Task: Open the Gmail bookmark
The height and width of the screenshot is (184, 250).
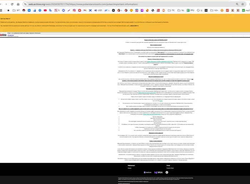Action: (x=85, y=10)
